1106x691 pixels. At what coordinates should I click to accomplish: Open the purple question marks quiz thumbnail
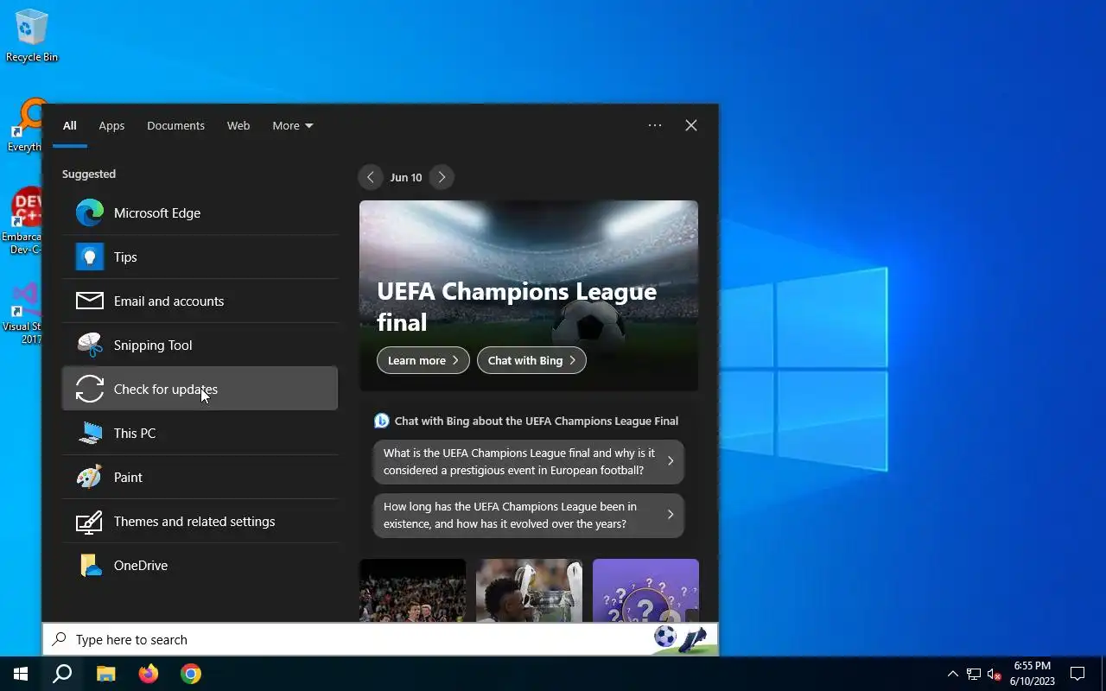click(645, 591)
